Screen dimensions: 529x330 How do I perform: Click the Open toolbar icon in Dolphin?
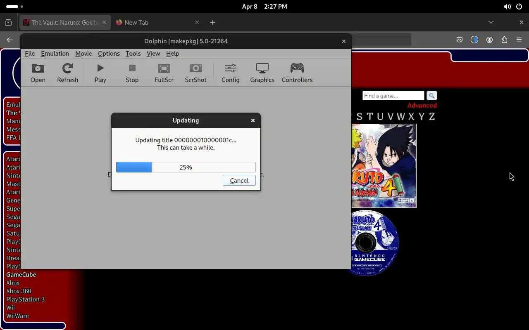tap(38, 73)
